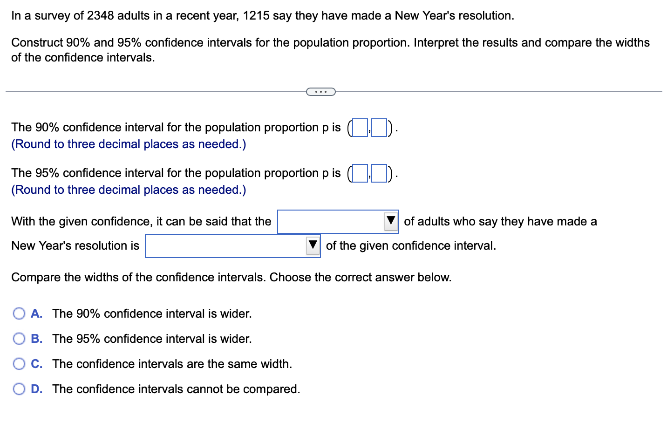Click the black triangle icon in the first combo box

tap(390, 221)
